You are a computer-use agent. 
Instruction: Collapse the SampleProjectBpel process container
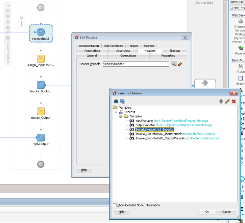click(x=8, y=5)
